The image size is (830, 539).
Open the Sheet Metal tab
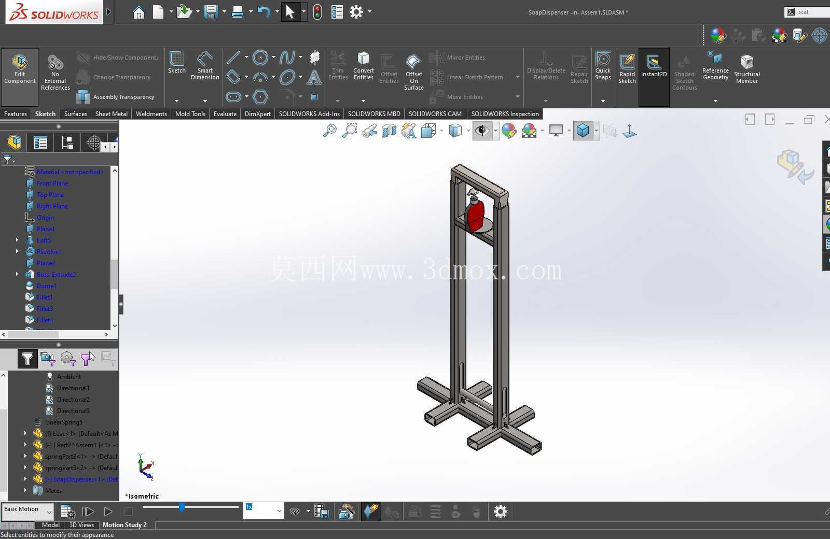pos(111,114)
